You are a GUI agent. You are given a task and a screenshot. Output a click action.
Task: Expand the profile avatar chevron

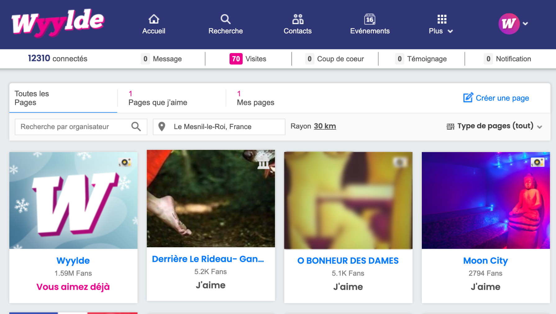[526, 24]
